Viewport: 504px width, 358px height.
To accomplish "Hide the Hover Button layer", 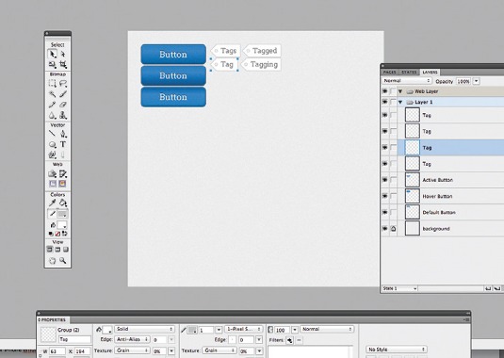I will click(384, 196).
